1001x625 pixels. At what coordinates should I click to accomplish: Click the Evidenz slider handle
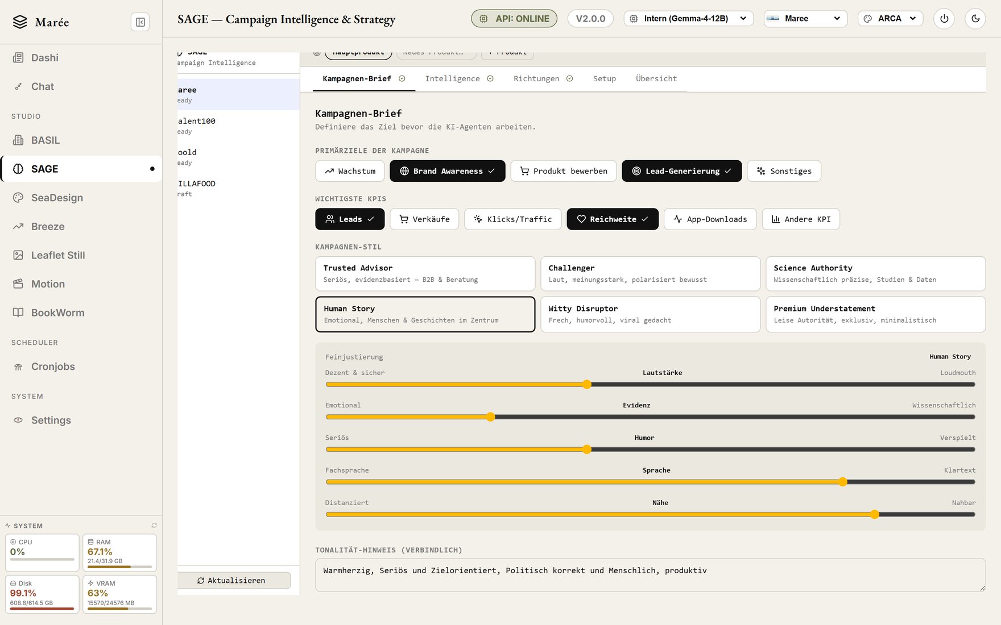[x=491, y=417]
